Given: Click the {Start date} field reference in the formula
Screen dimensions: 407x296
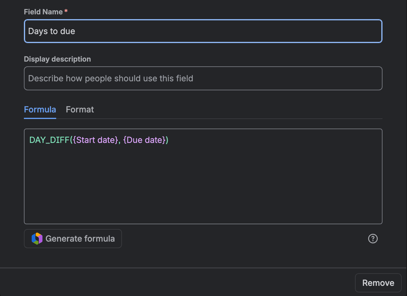Looking at the screenshot, I should pos(96,140).
